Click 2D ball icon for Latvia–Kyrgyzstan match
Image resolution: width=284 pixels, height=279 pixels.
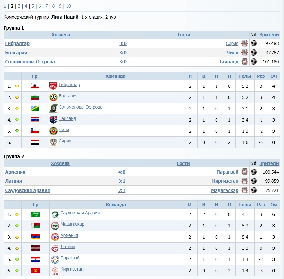[x=254, y=181]
